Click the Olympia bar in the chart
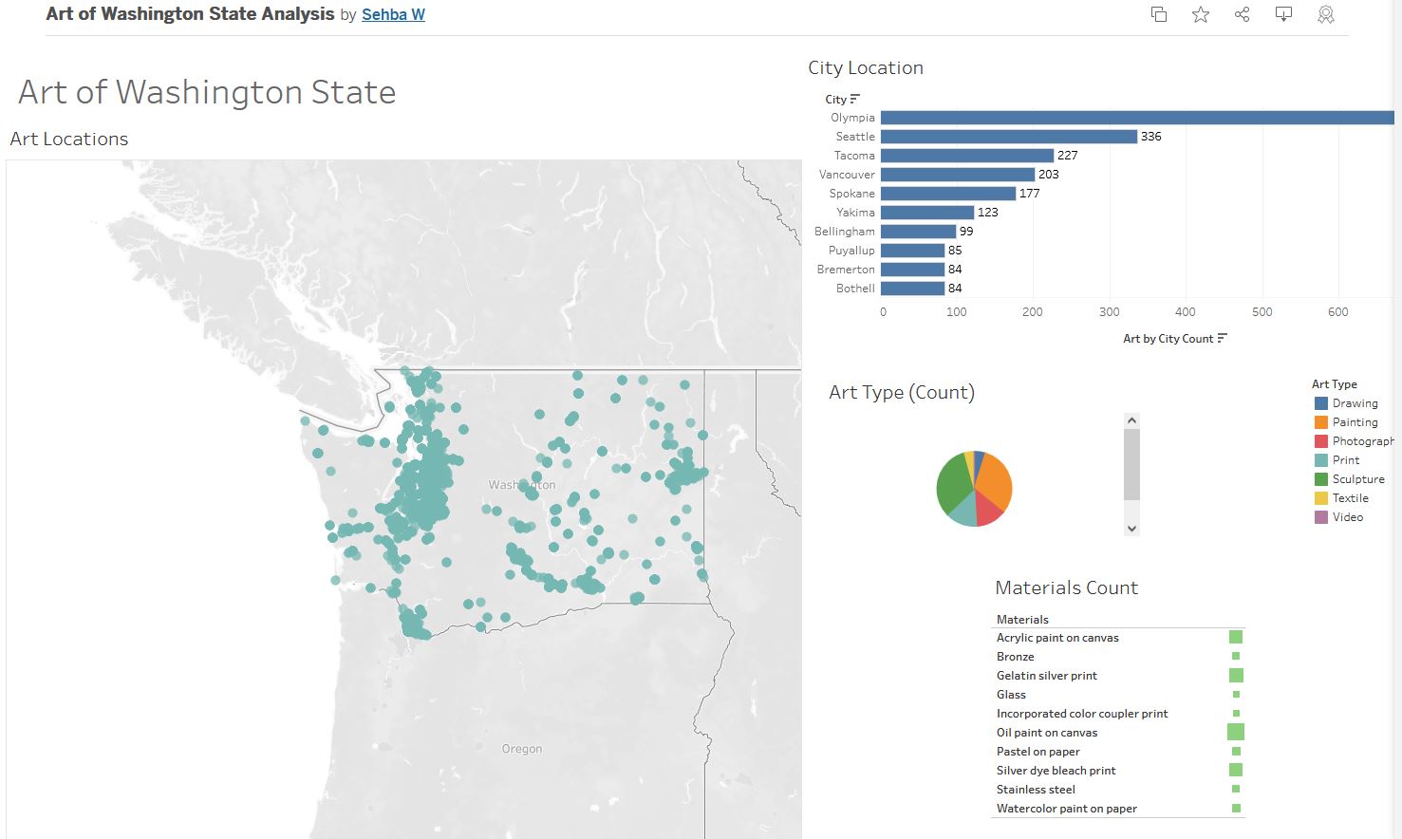The image size is (1402, 839). 1136,118
